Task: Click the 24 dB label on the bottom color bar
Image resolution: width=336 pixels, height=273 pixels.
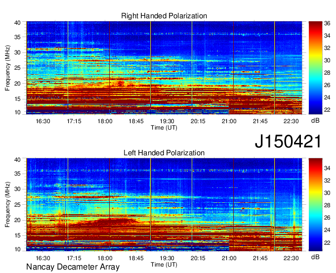Action: coord(327,230)
